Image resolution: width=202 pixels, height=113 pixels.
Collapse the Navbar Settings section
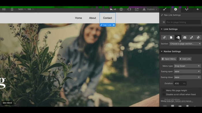tap(162, 51)
